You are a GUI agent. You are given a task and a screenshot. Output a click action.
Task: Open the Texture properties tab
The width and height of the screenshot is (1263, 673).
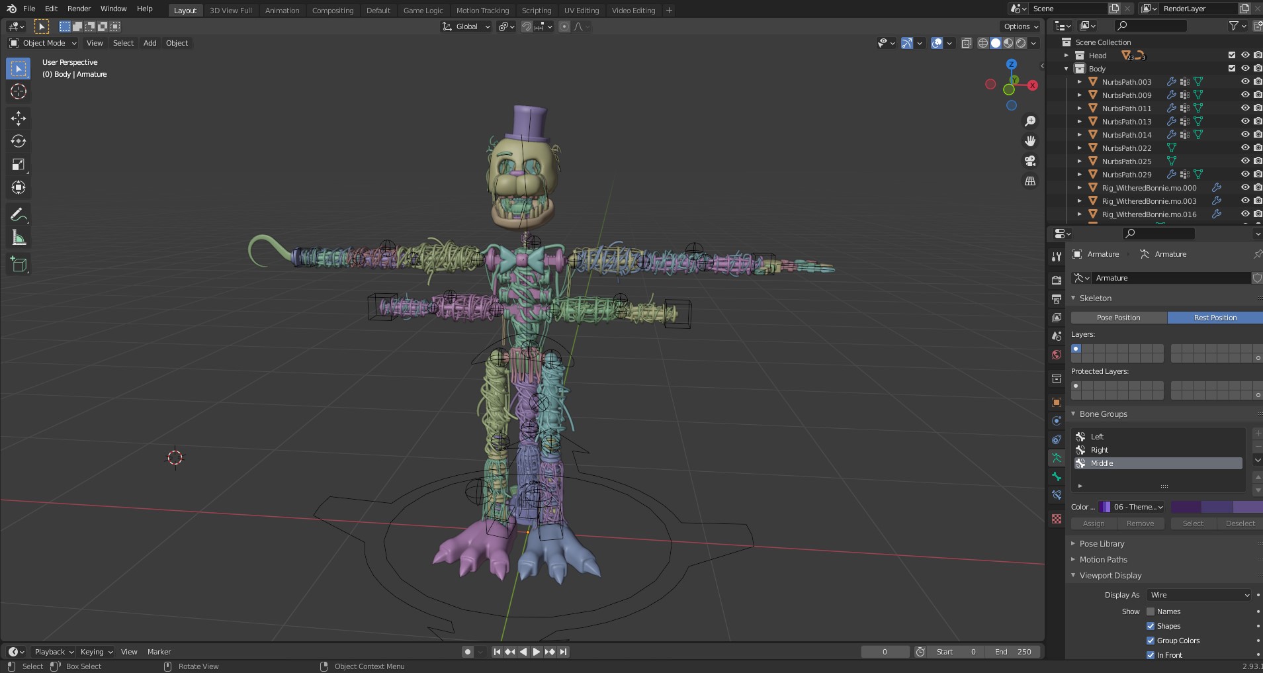1057,519
